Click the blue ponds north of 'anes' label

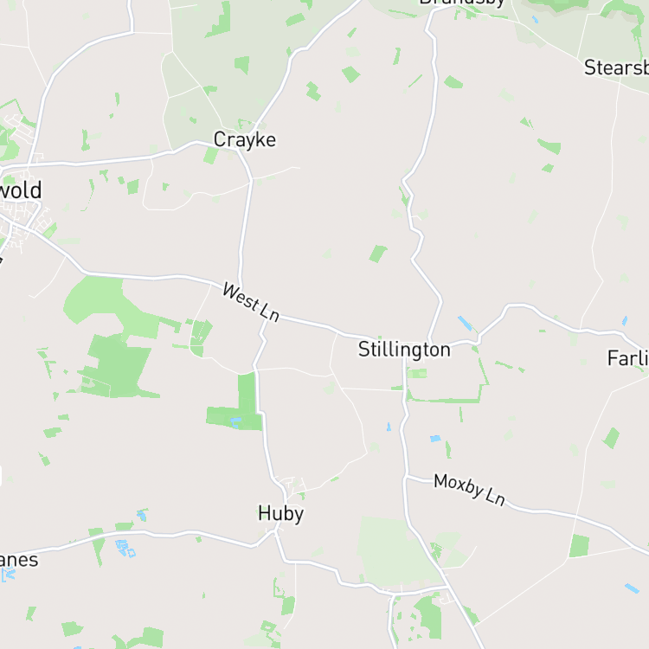tap(125, 548)
